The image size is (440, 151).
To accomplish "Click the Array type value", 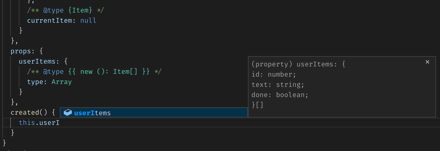I will click(62, 82).
